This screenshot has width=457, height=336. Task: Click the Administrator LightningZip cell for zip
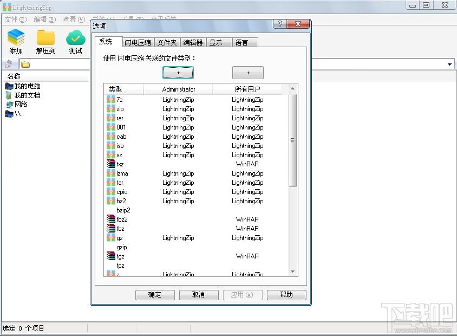pos(178,109)
